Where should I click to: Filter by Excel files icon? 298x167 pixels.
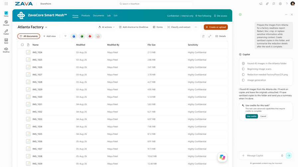point(82,36)
